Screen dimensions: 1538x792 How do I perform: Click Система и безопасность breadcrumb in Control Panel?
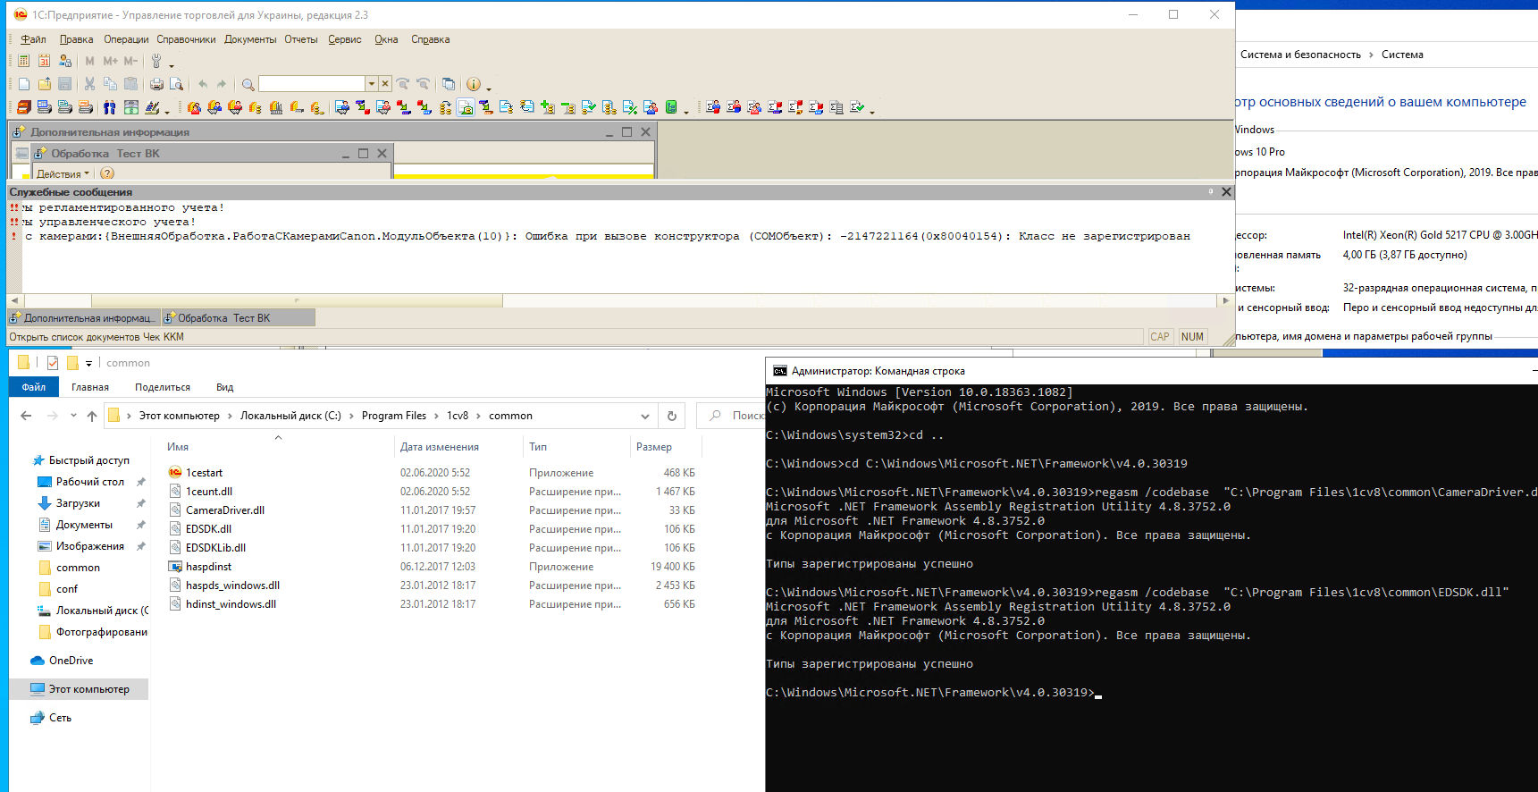tap(1300, 55)
